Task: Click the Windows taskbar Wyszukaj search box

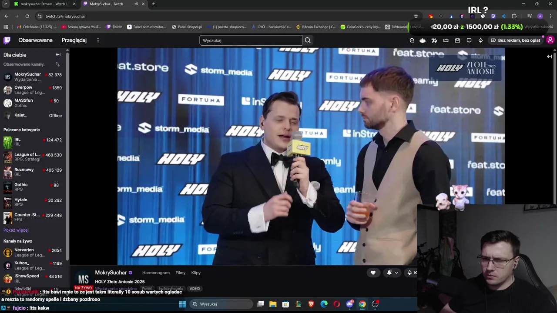Action: (x=221, y=304)
